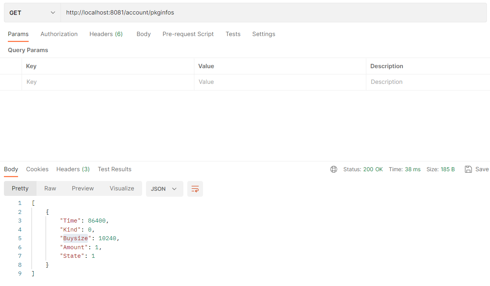View the response Headers (3) tab
The height and width of the screenshot is (286, 490).
73,169
